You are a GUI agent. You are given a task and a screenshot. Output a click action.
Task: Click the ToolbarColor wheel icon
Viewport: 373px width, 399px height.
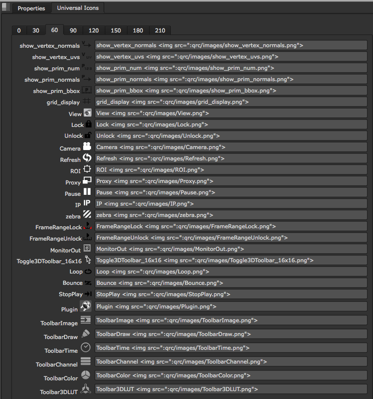(x=86, y=374)
